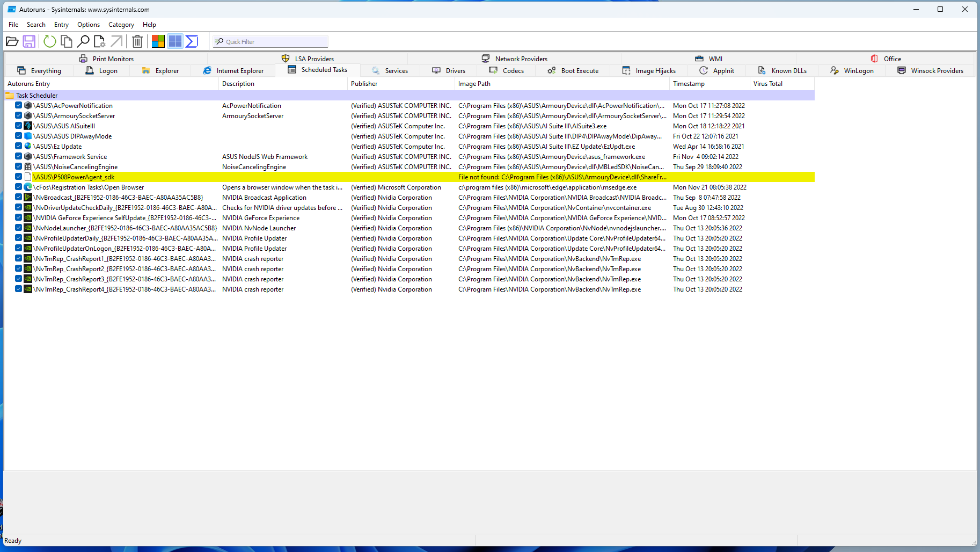Switch to the Known DLLs tab

pos(782,71)
